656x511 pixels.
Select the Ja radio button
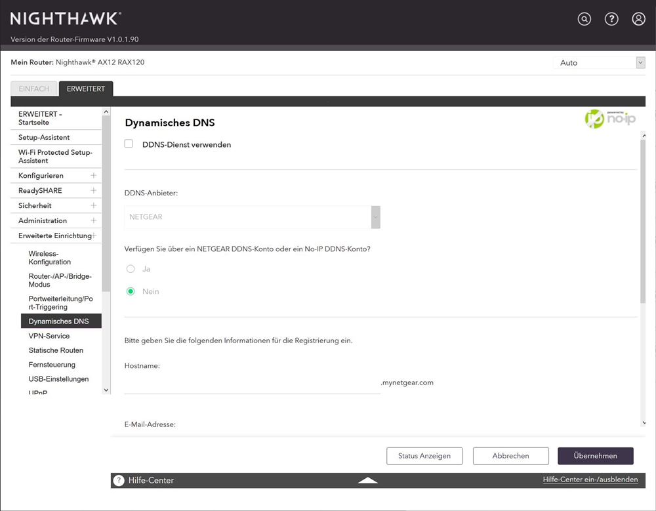tap(131, 269)
